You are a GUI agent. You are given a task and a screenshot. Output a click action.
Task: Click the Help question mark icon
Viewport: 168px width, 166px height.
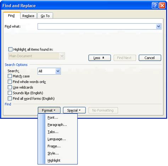click(155, 5)
